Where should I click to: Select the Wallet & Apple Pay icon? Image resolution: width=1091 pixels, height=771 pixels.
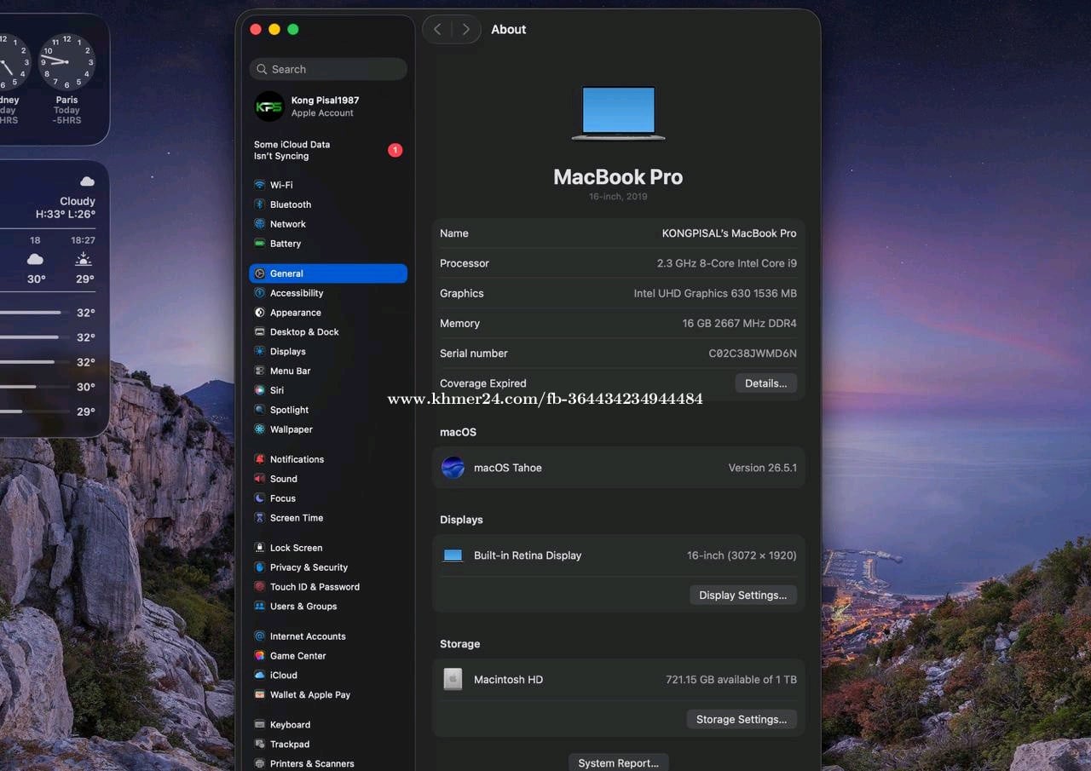[259, 695]
